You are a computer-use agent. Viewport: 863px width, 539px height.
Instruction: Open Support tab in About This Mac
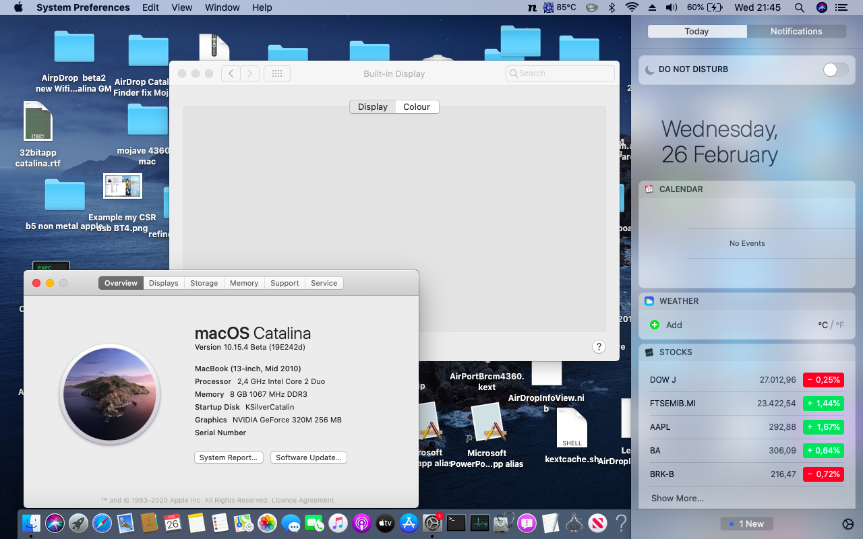(285, 283)
